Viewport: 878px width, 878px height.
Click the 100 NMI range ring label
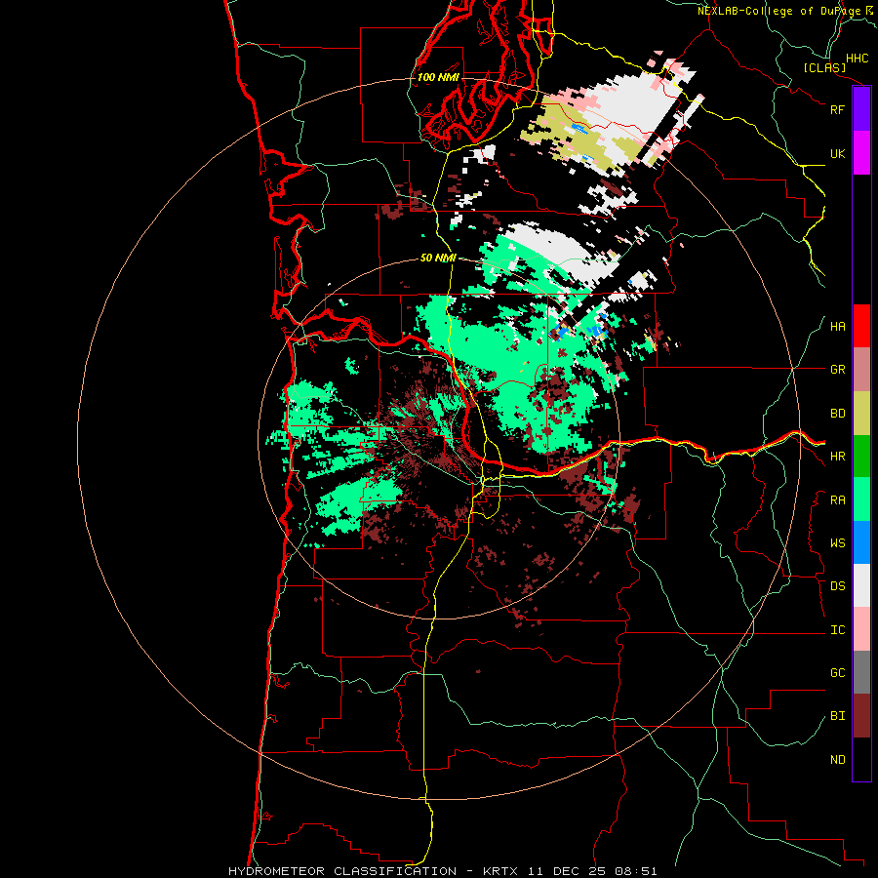coord(438,77)
